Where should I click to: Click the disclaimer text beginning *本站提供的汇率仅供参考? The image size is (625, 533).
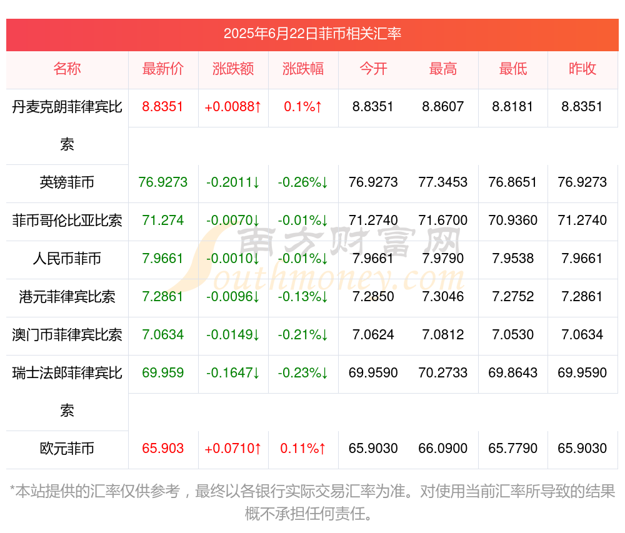coord(312,502)
